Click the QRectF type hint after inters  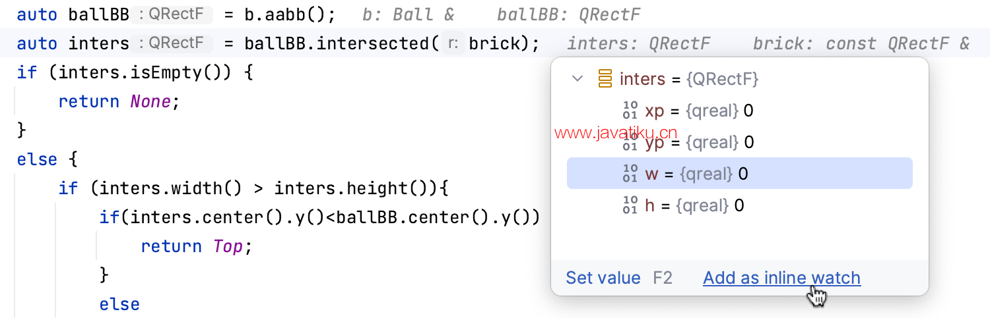click(172, 43)
